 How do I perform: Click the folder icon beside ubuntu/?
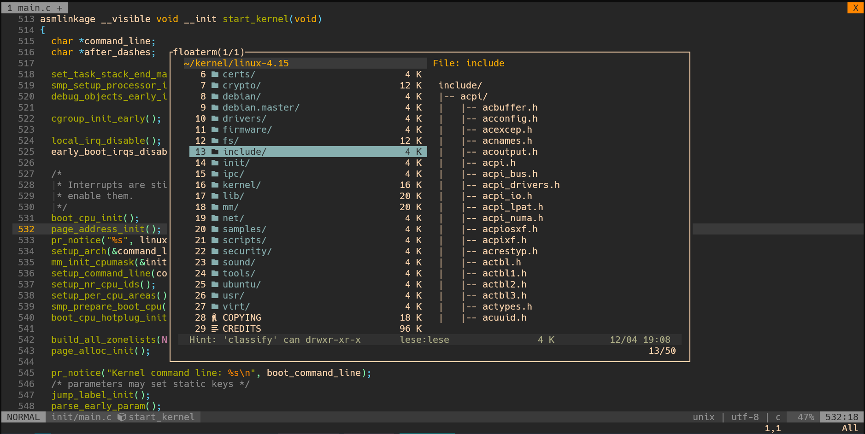(215, 284)
